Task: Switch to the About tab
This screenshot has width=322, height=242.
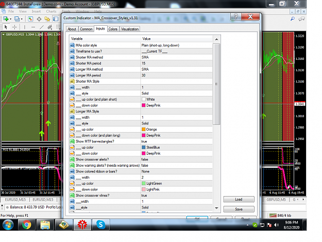Action: point(72,29)
